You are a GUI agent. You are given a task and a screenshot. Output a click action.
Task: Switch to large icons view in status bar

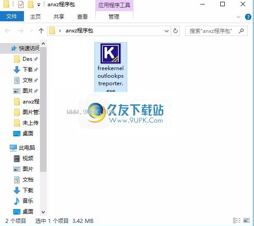(x=246, y=221)
